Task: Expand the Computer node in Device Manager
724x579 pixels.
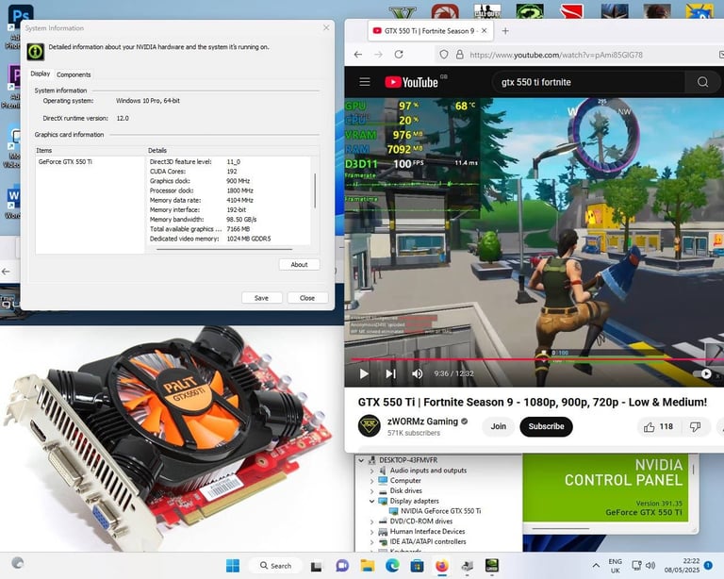Action: click(372, 481)
